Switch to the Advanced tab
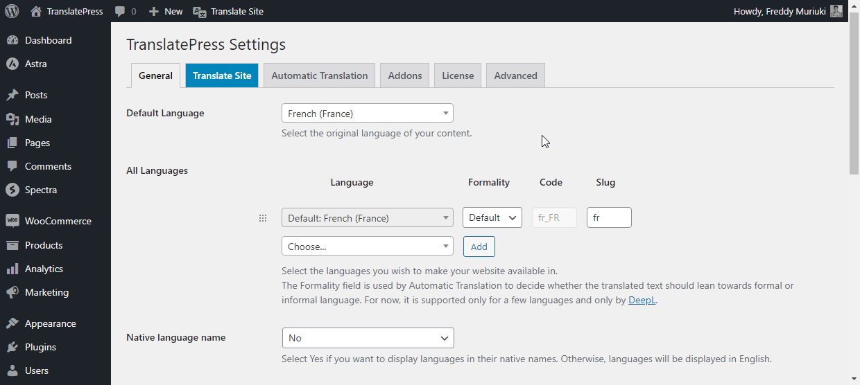This screenshot has height=385, width=860. [515, 75]
